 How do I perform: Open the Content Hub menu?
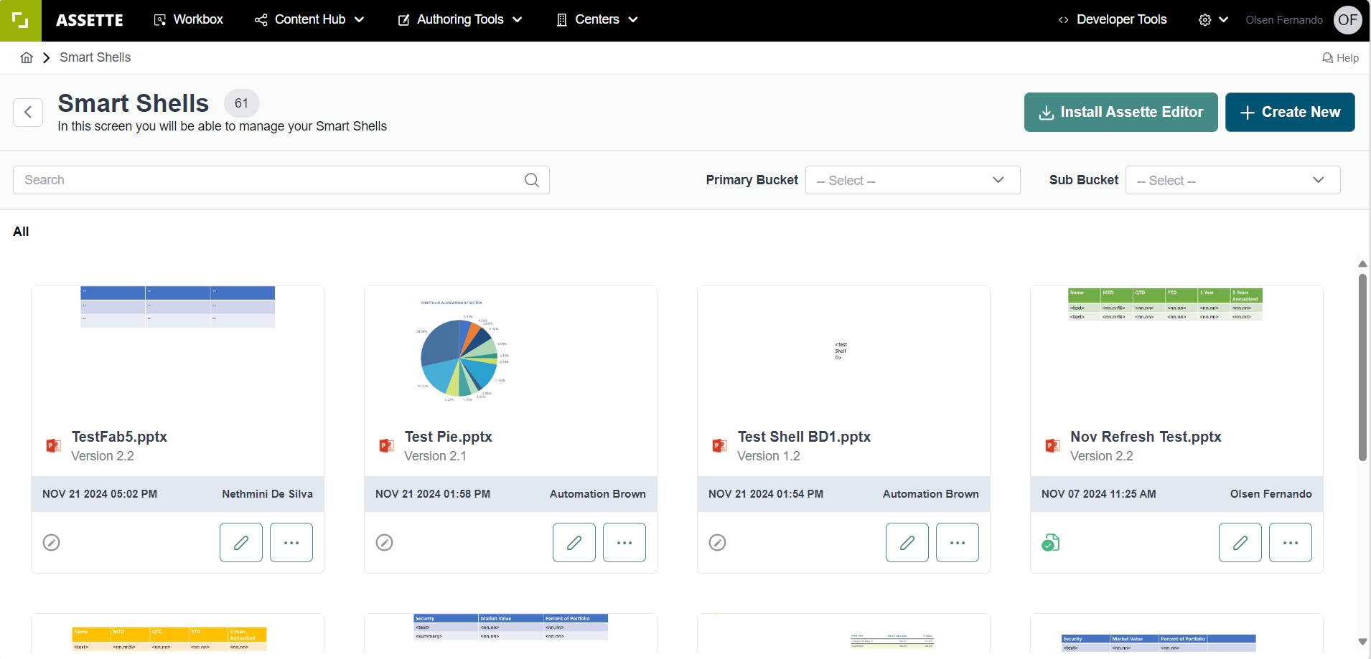point(309,20)
